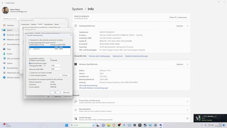Open the Windows Start menu on the taskbar

pyautogui.click(x=66, y=125)
